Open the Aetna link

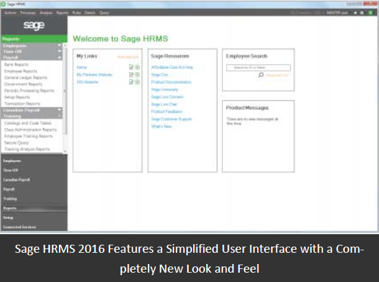[81, 67]
